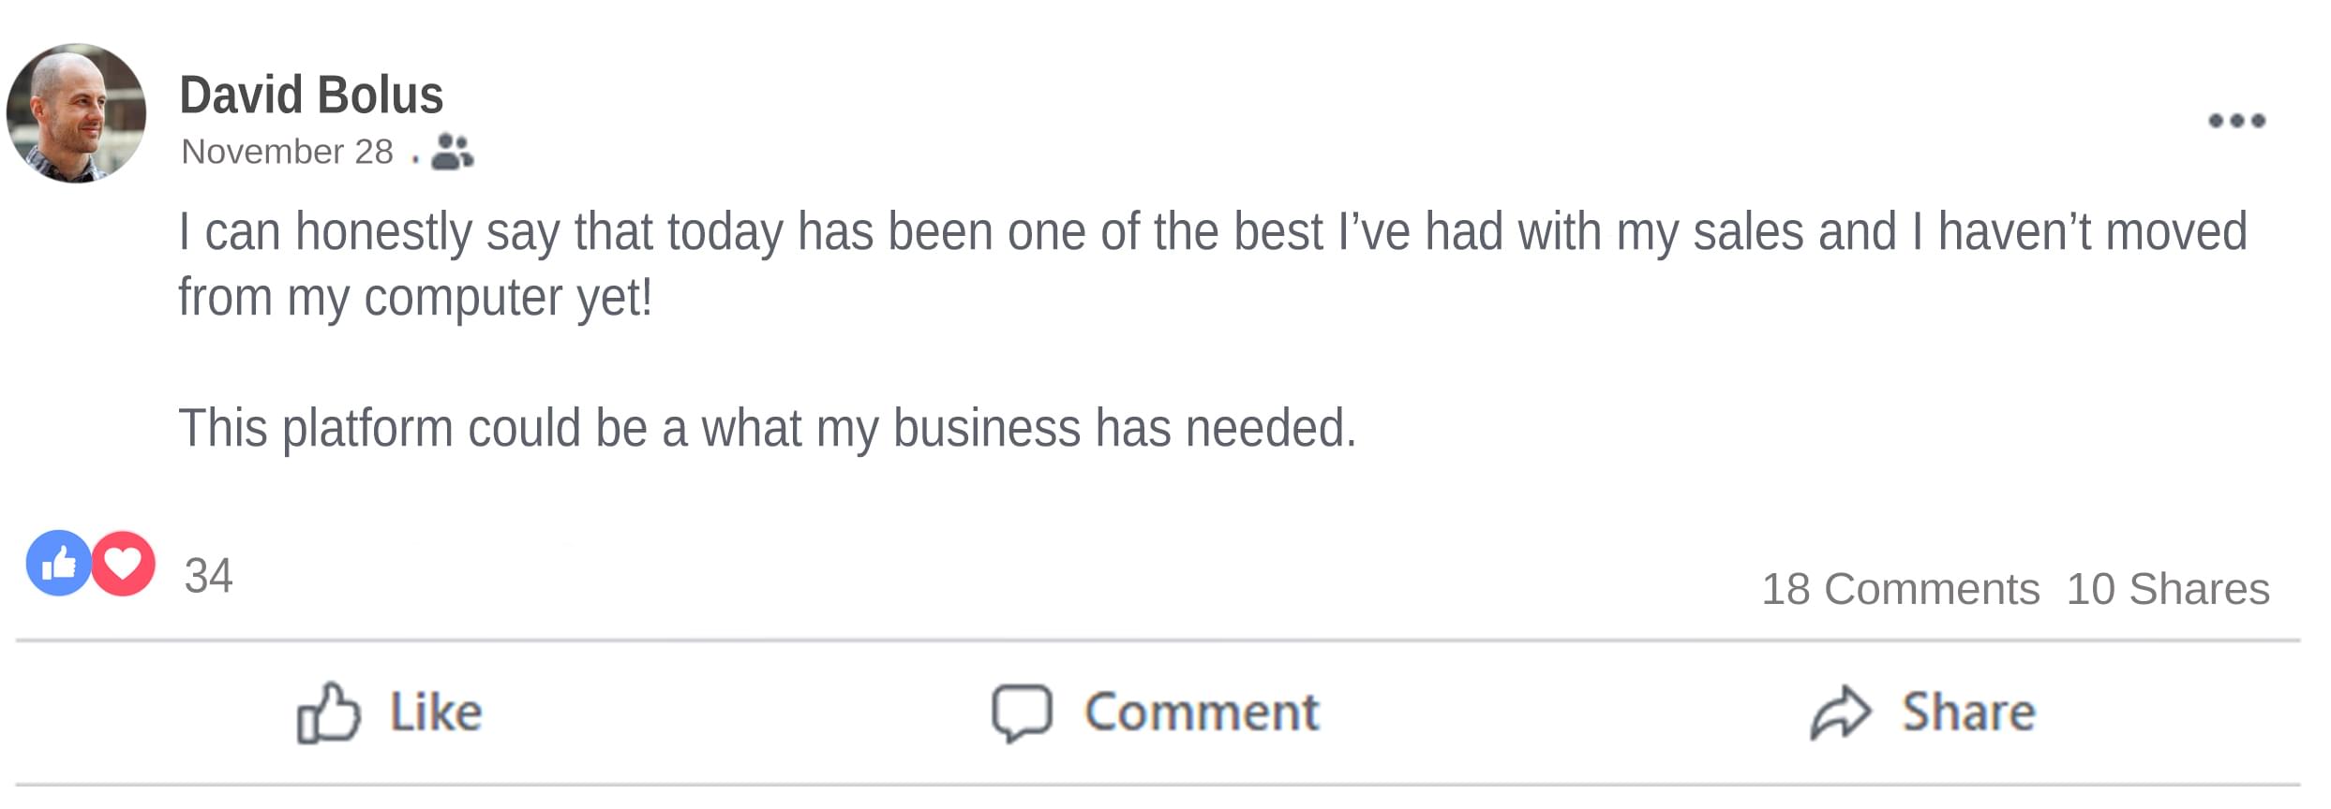Click the "from my computer yet!" text line
This screenshot has height=809, width=2331.
tap(415, 298)
